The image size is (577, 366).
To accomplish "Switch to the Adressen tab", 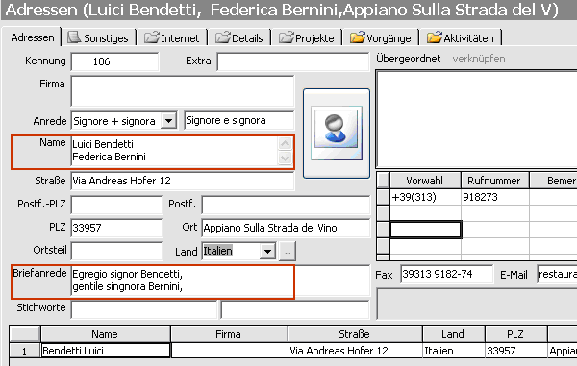I will (33, 37).
